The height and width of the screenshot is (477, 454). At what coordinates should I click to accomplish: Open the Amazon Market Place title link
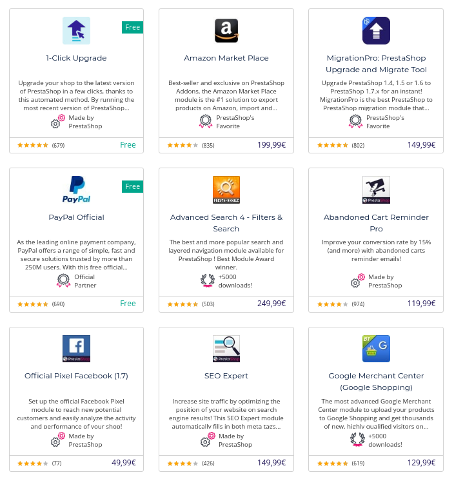click(226, 58)
